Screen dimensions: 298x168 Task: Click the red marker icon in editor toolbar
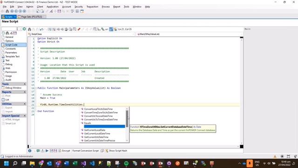pyautogui.click(x=79, y=29)
